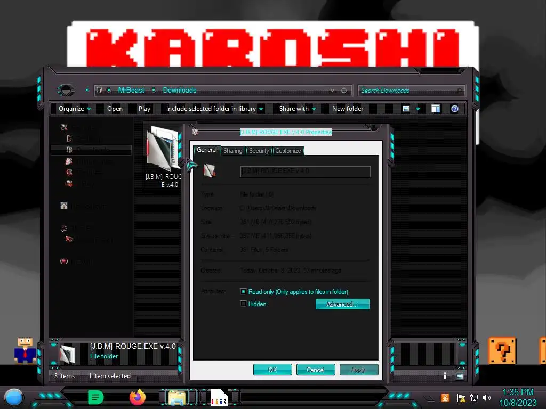The width and height of the screenshot is (546, 409).
Task: Click the folder name field in Properties
Action: click(x=306, y=171)
